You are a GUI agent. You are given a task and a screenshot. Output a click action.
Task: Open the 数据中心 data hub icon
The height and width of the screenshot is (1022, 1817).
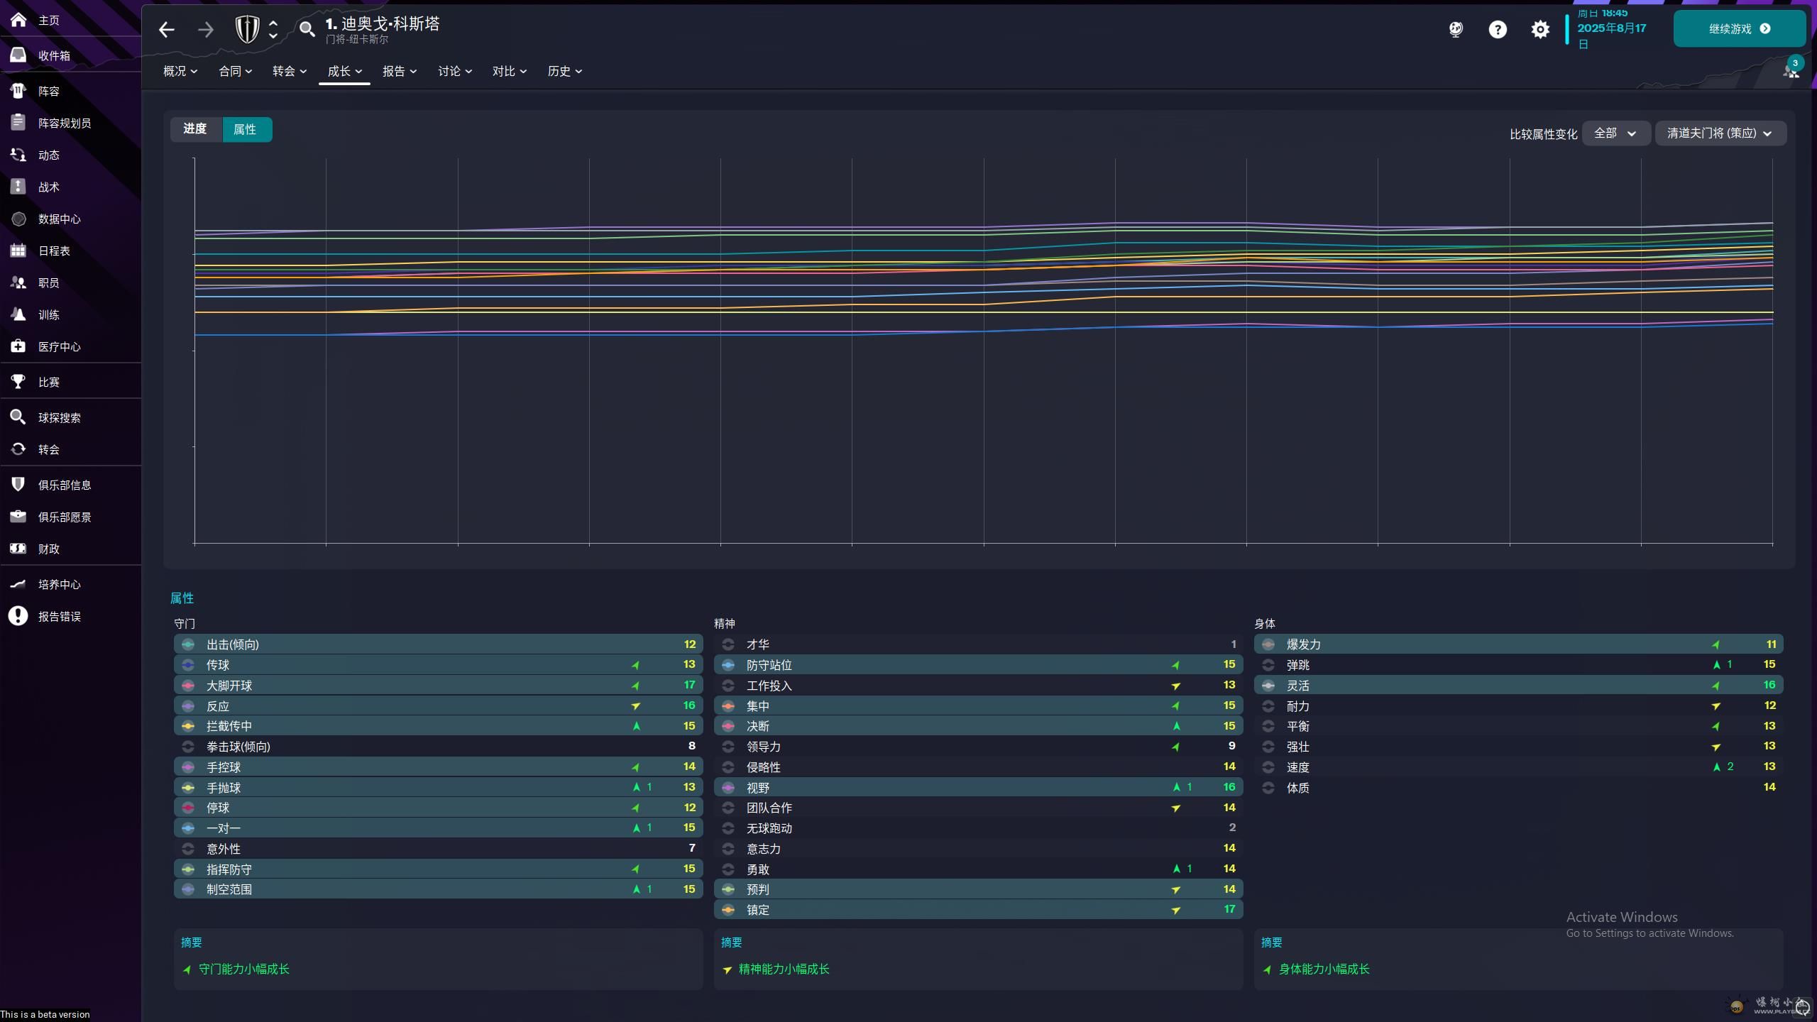[x=18, y=219]
